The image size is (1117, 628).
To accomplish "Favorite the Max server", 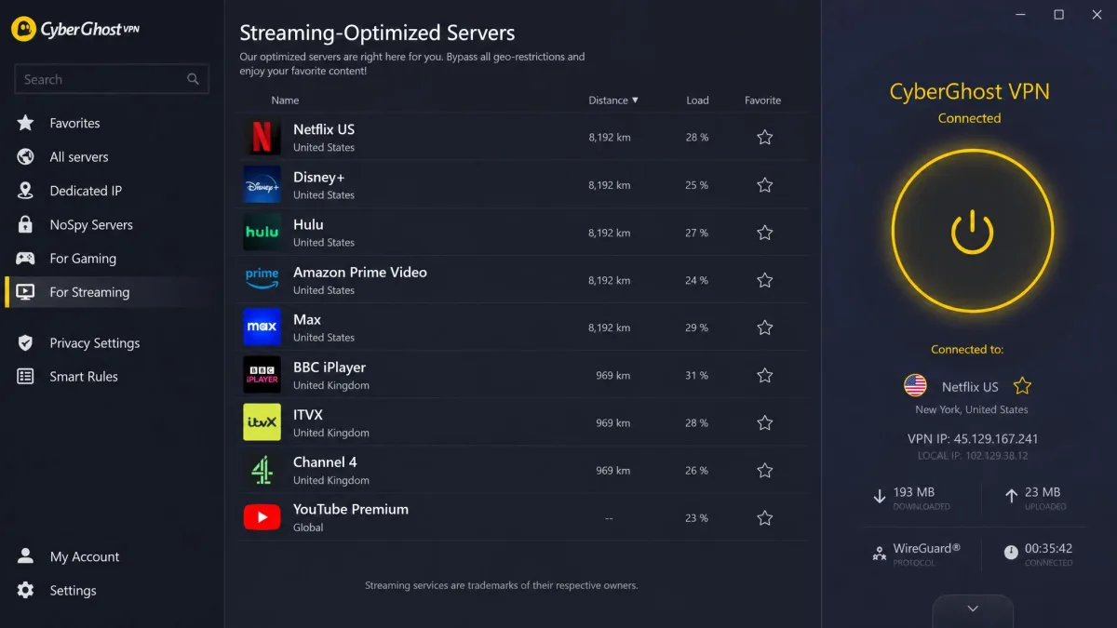I will 764,327.
